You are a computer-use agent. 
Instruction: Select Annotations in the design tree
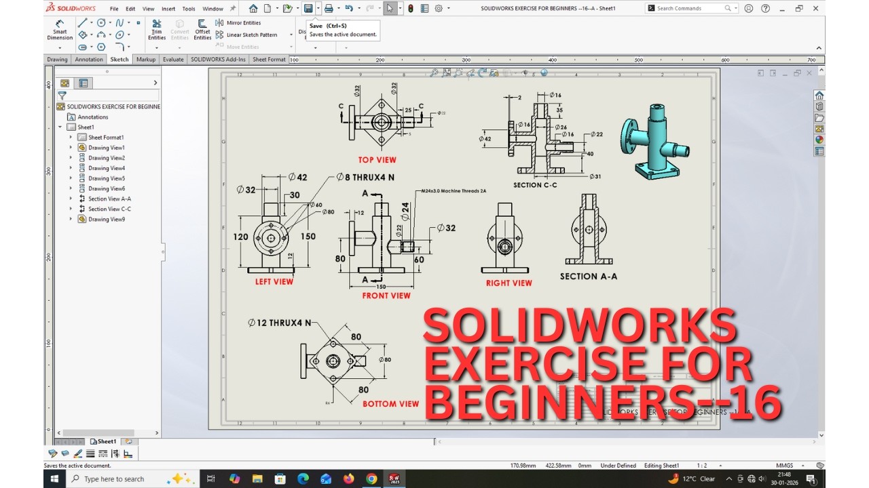93,117
